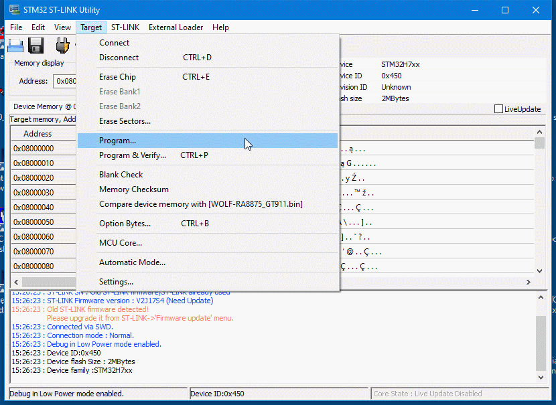Viewport: 556px width, 405px height.
Task: Enable the LiveUpdate checkbox
Action: (x=498, y=109)
